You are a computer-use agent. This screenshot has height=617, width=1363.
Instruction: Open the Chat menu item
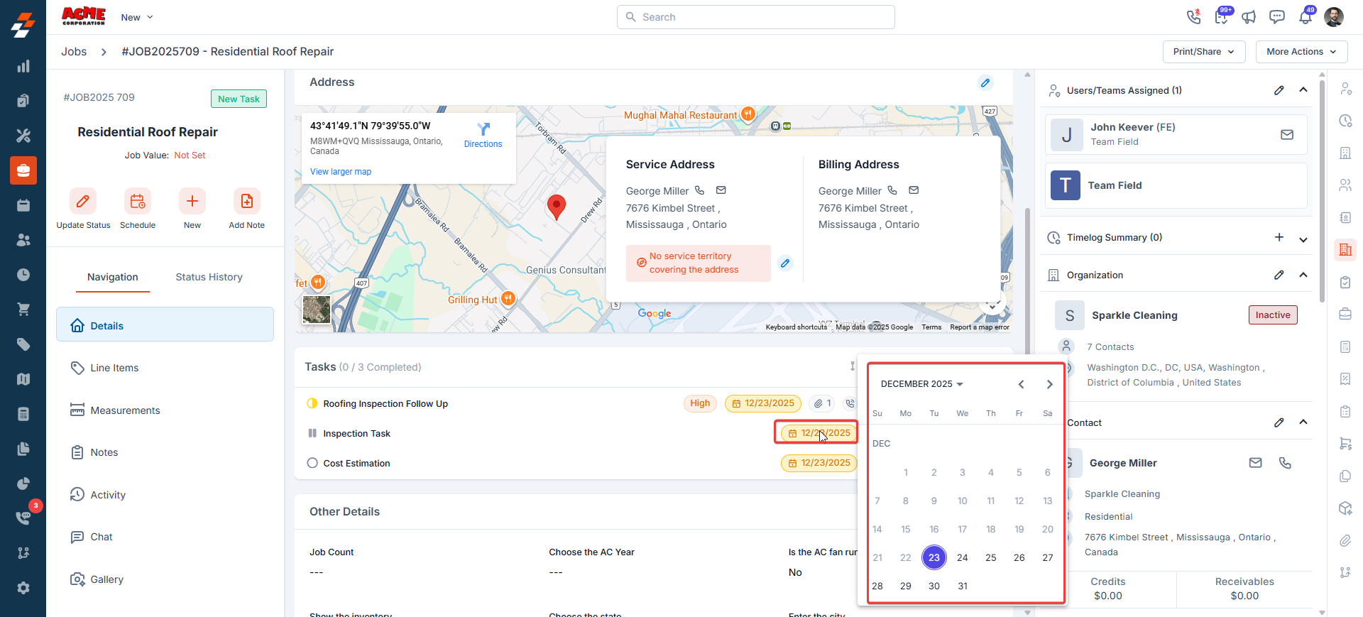165,537
